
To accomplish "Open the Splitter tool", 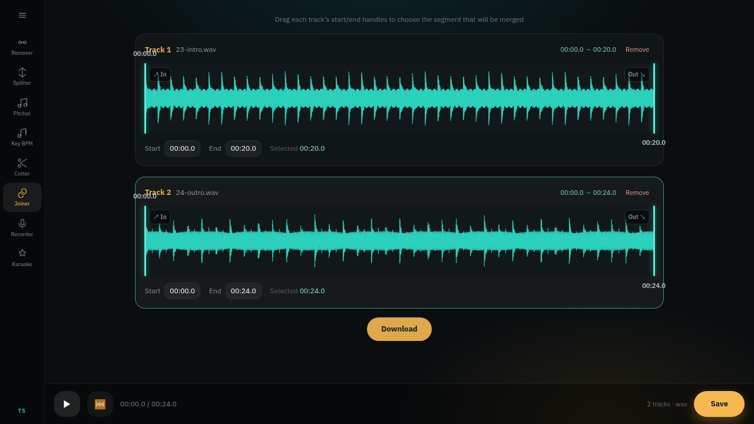I will [x=22, y=77].
